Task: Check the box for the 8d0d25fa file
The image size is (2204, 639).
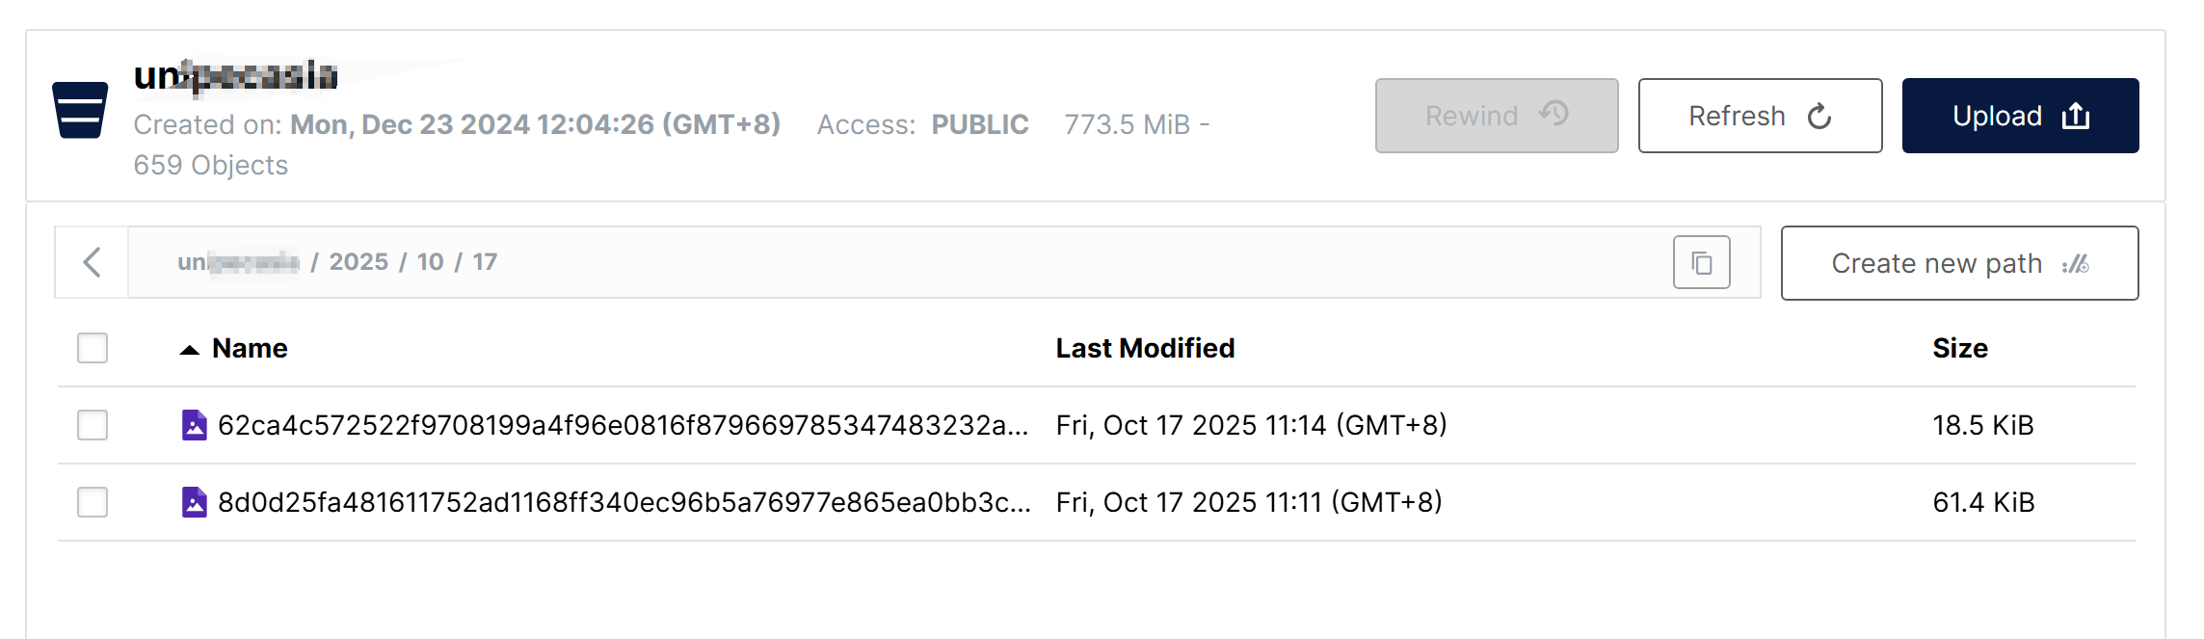Action: tap(93, 502)
